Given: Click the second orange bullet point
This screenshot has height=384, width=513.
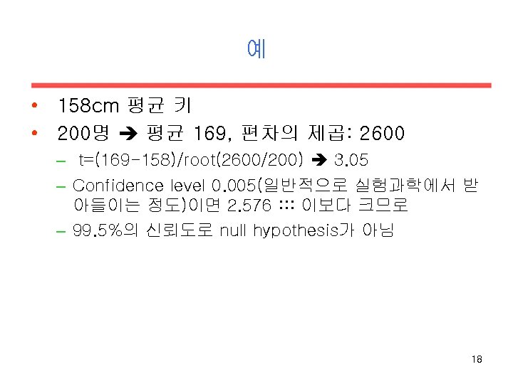Looking at the screenshot, I should pos(35,132).
